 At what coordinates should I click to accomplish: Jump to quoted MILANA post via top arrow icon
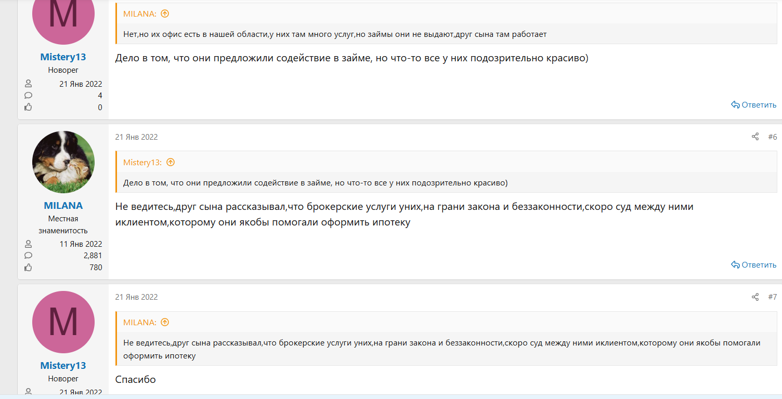[x=165, y=14]
